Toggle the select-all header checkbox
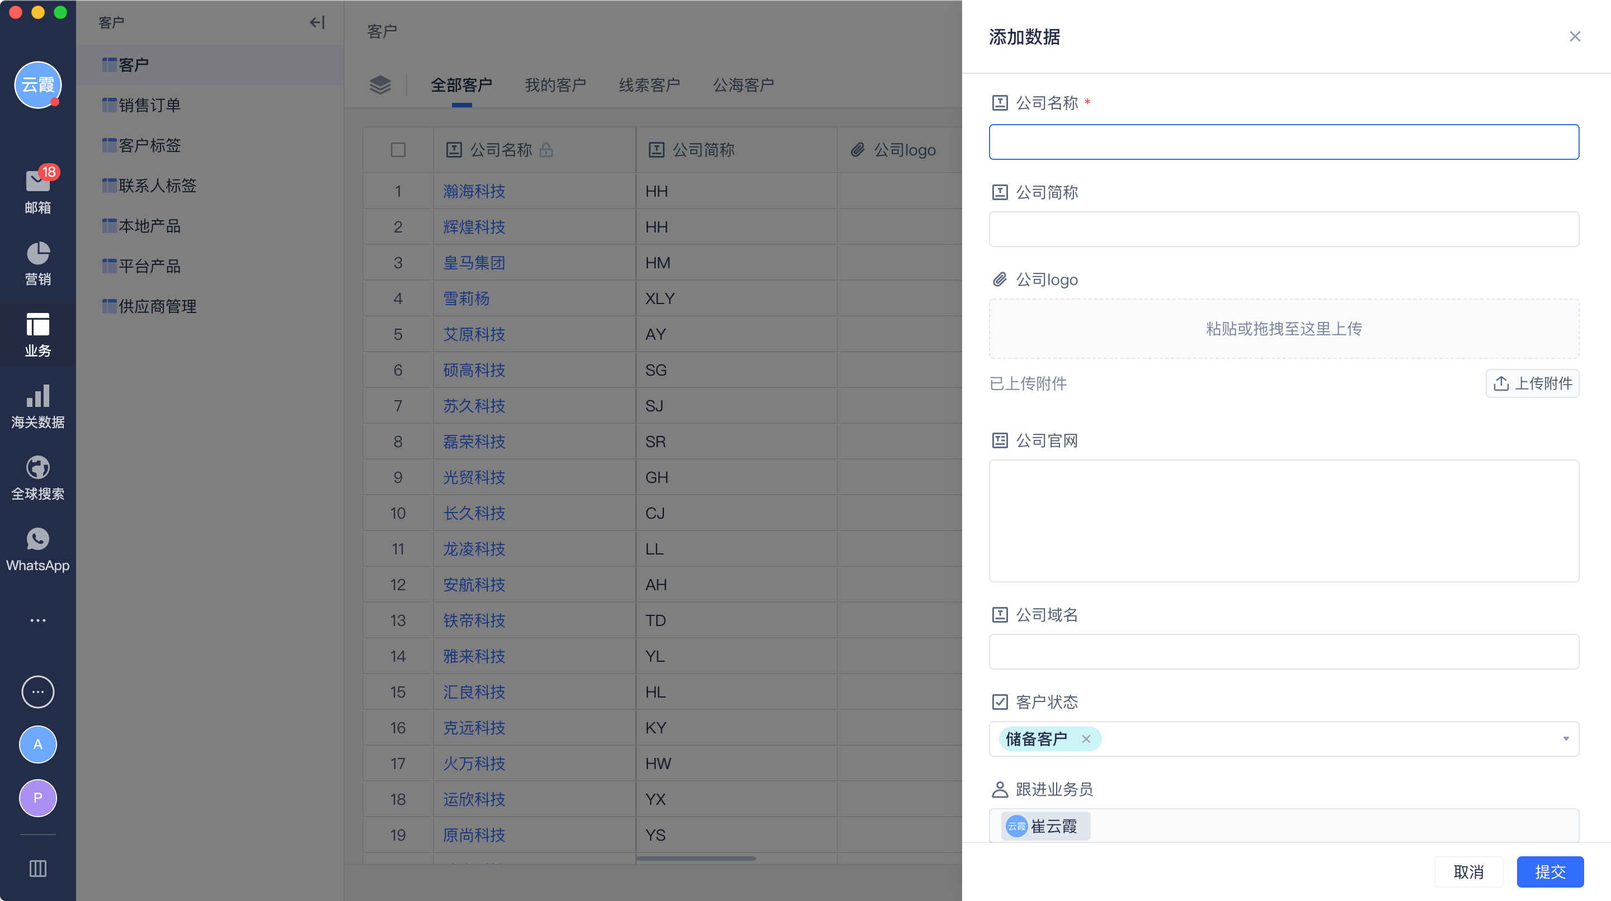 coord(398,150)
